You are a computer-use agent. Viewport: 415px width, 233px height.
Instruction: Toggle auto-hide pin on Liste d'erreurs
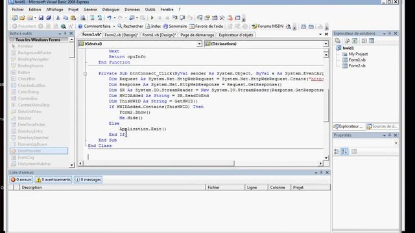point(322,173)
